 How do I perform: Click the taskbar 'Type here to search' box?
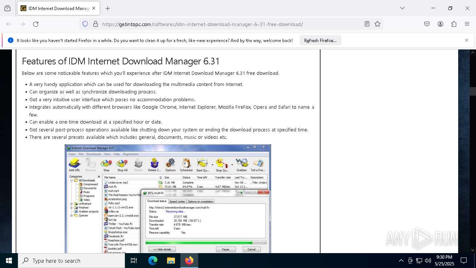click(x=71, y=261)
